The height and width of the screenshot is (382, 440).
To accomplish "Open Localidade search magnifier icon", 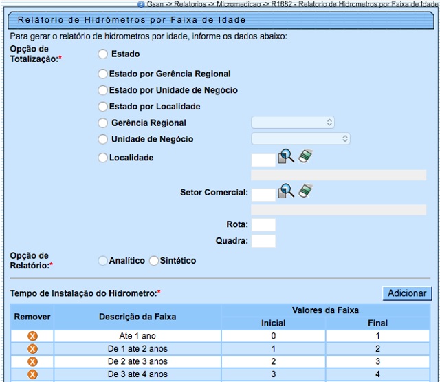I will tap(286, 156).
